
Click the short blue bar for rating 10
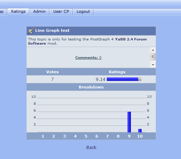coord(140,131)
